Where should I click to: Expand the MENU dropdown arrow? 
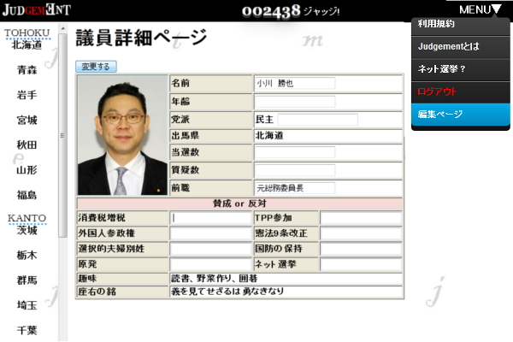coord(497,9)
